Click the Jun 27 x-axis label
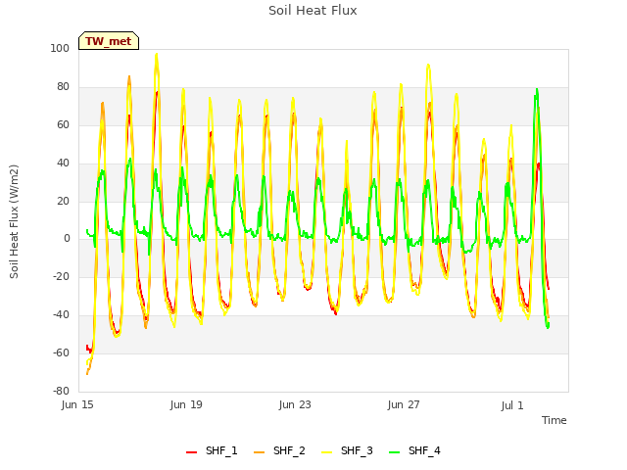627x470 pixels. tap(404, 404)
